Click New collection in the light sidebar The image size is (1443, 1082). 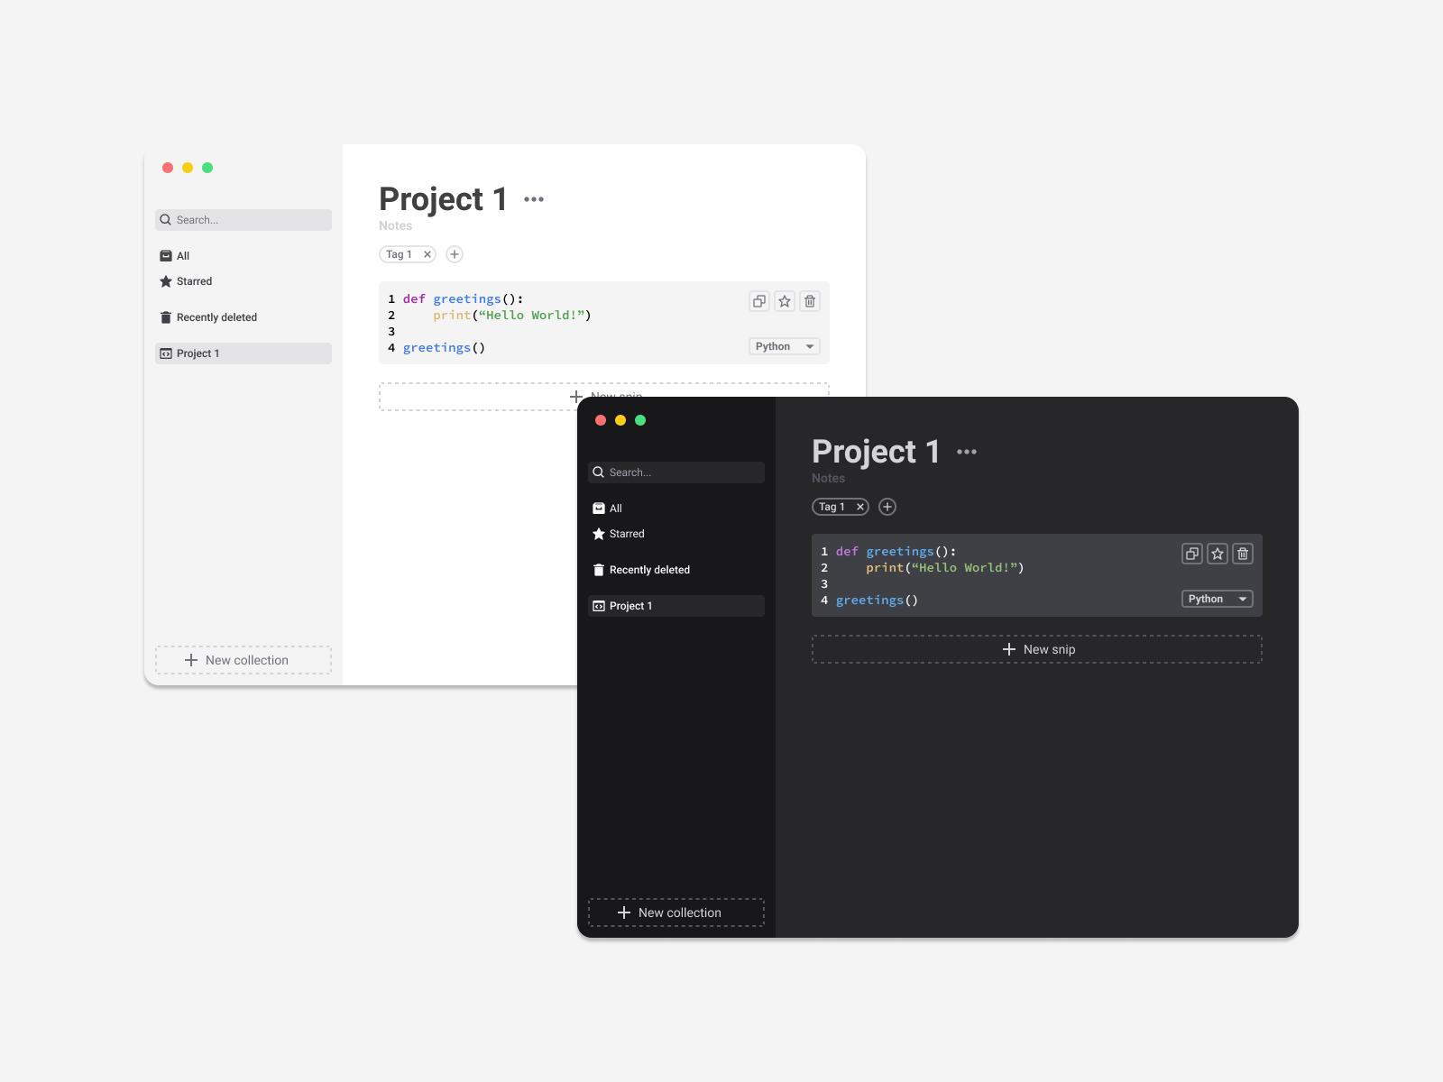pos(243,659)
